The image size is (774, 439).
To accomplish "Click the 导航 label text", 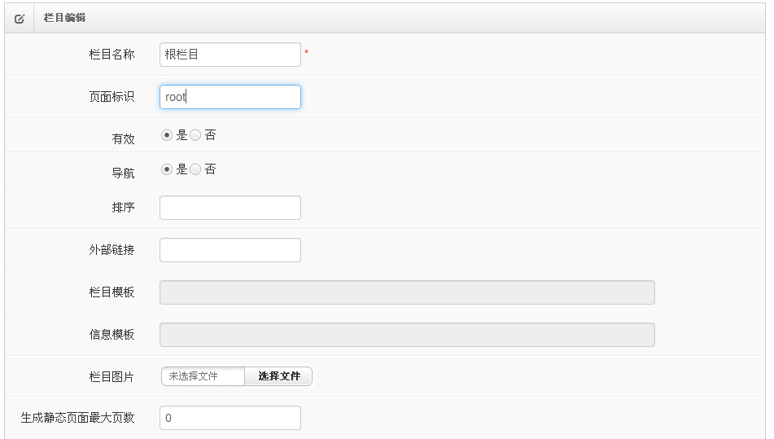I will tap(123, 173).
